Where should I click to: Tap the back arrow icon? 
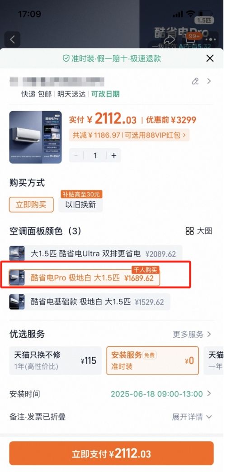[x=12, y=39]
